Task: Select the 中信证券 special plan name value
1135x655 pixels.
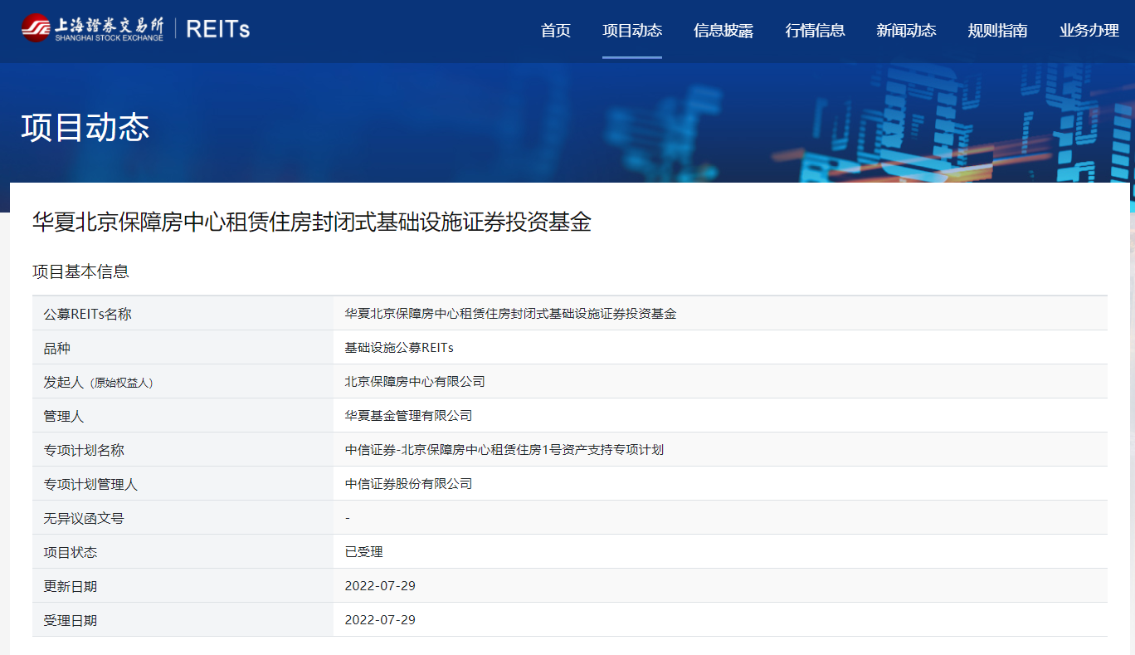Action: tap(504, 450)
